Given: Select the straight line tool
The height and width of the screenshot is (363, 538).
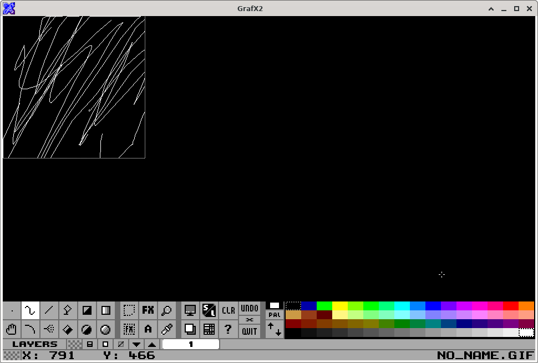Looking at the screenshot, I should point(49,310).
